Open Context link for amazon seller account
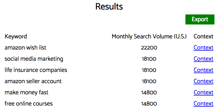The height and width of the screenshot is (110, 218). [203, 81]
